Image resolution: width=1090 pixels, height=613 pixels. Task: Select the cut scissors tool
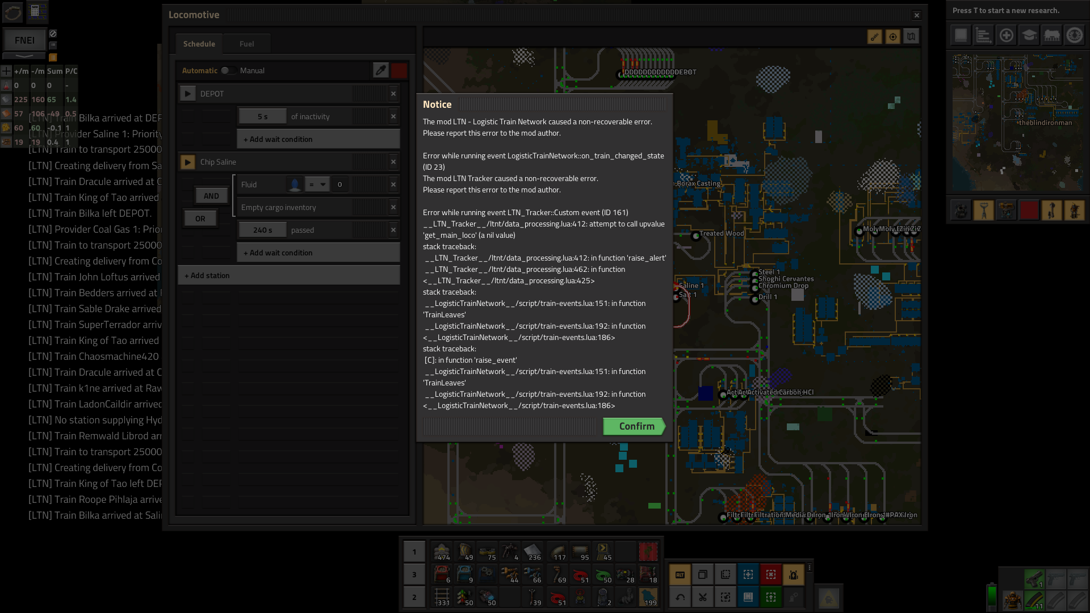tap(702, 597)
